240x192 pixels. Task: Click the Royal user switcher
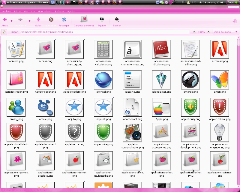(232, 2)
